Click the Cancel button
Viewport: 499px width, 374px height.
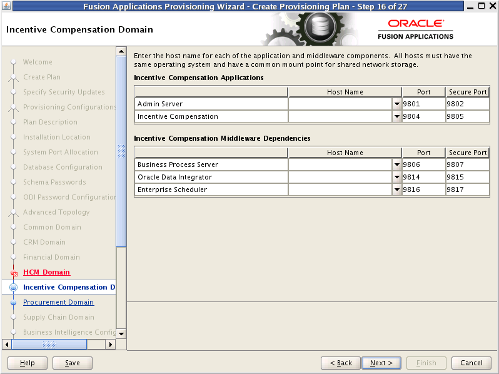click(x=471, y=363)
